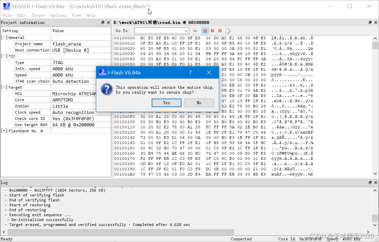Confirm securing the chip with Yes

166,102
